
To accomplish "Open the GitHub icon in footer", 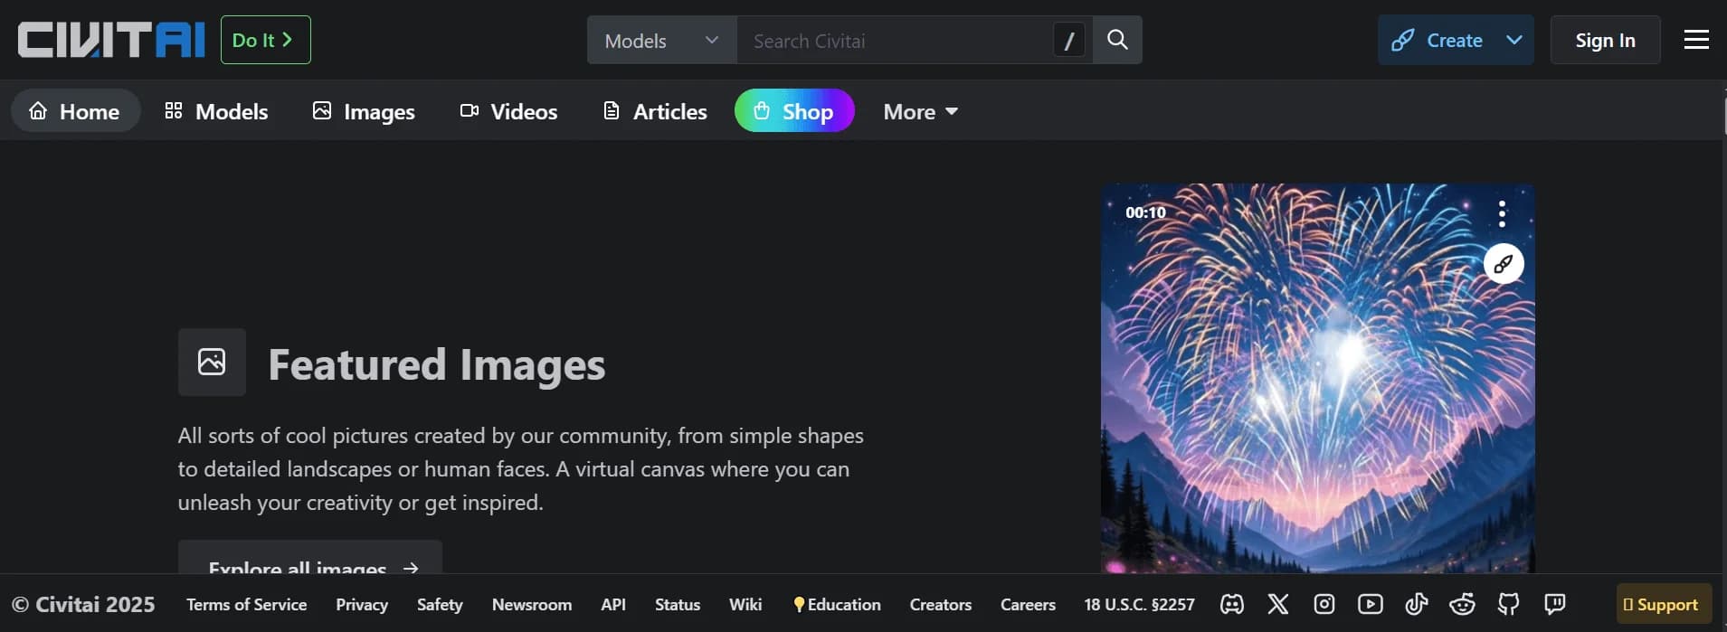I will tap(1508, 604).
